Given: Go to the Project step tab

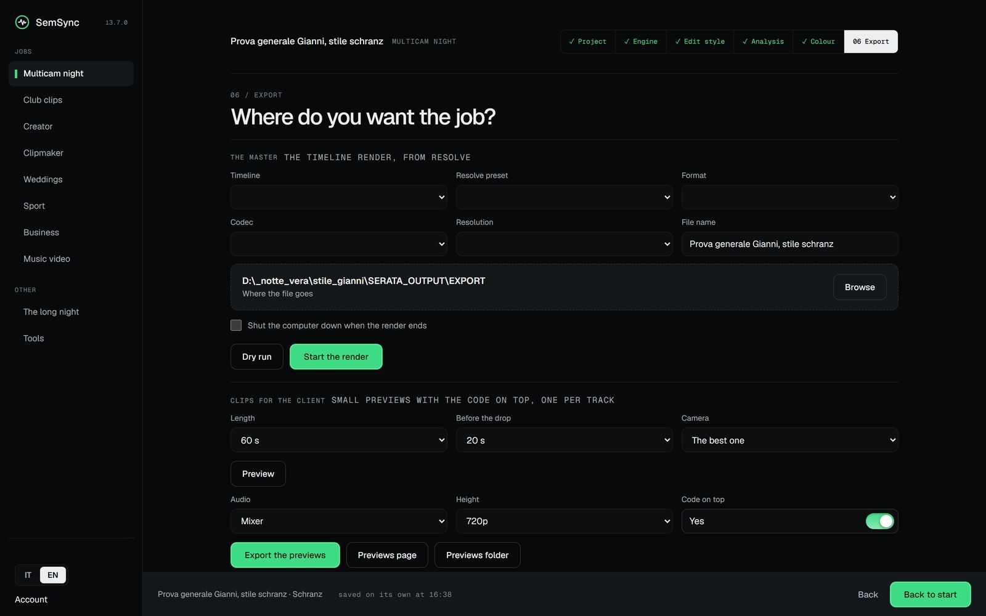Looking at the screenshot, I should point(588,41).
